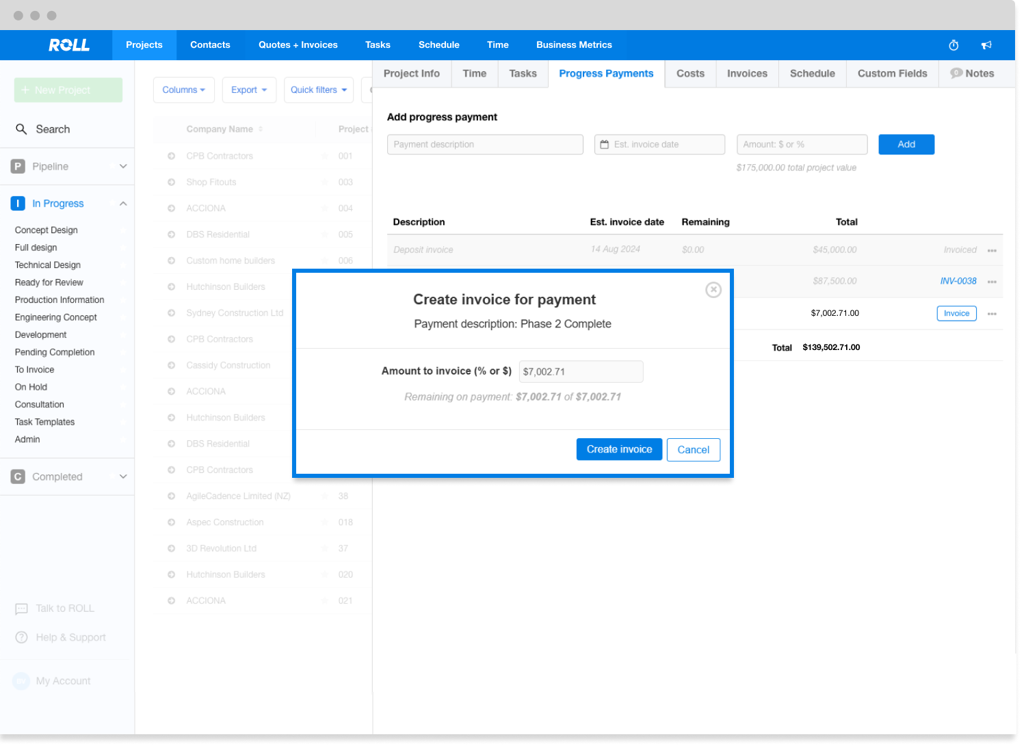Open announcements megaphone icon
This screenshot has height=752, width=1026.
(986, 45)
